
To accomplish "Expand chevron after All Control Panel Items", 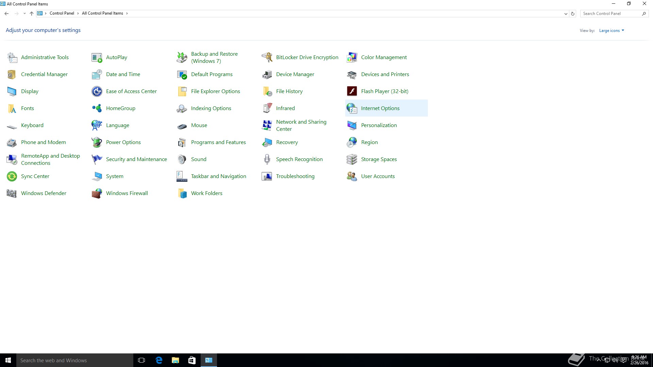I will click(x=127, y=14).
